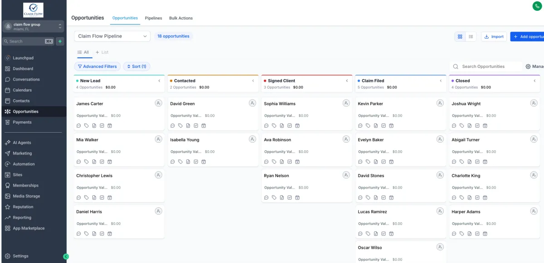The height and width of the screenshot is (263, 544).
Task: Select the All view tab
Action: tap(83, 53)
